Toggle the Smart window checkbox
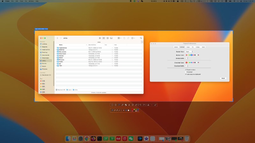255x143 pixels. click(186, 70)
